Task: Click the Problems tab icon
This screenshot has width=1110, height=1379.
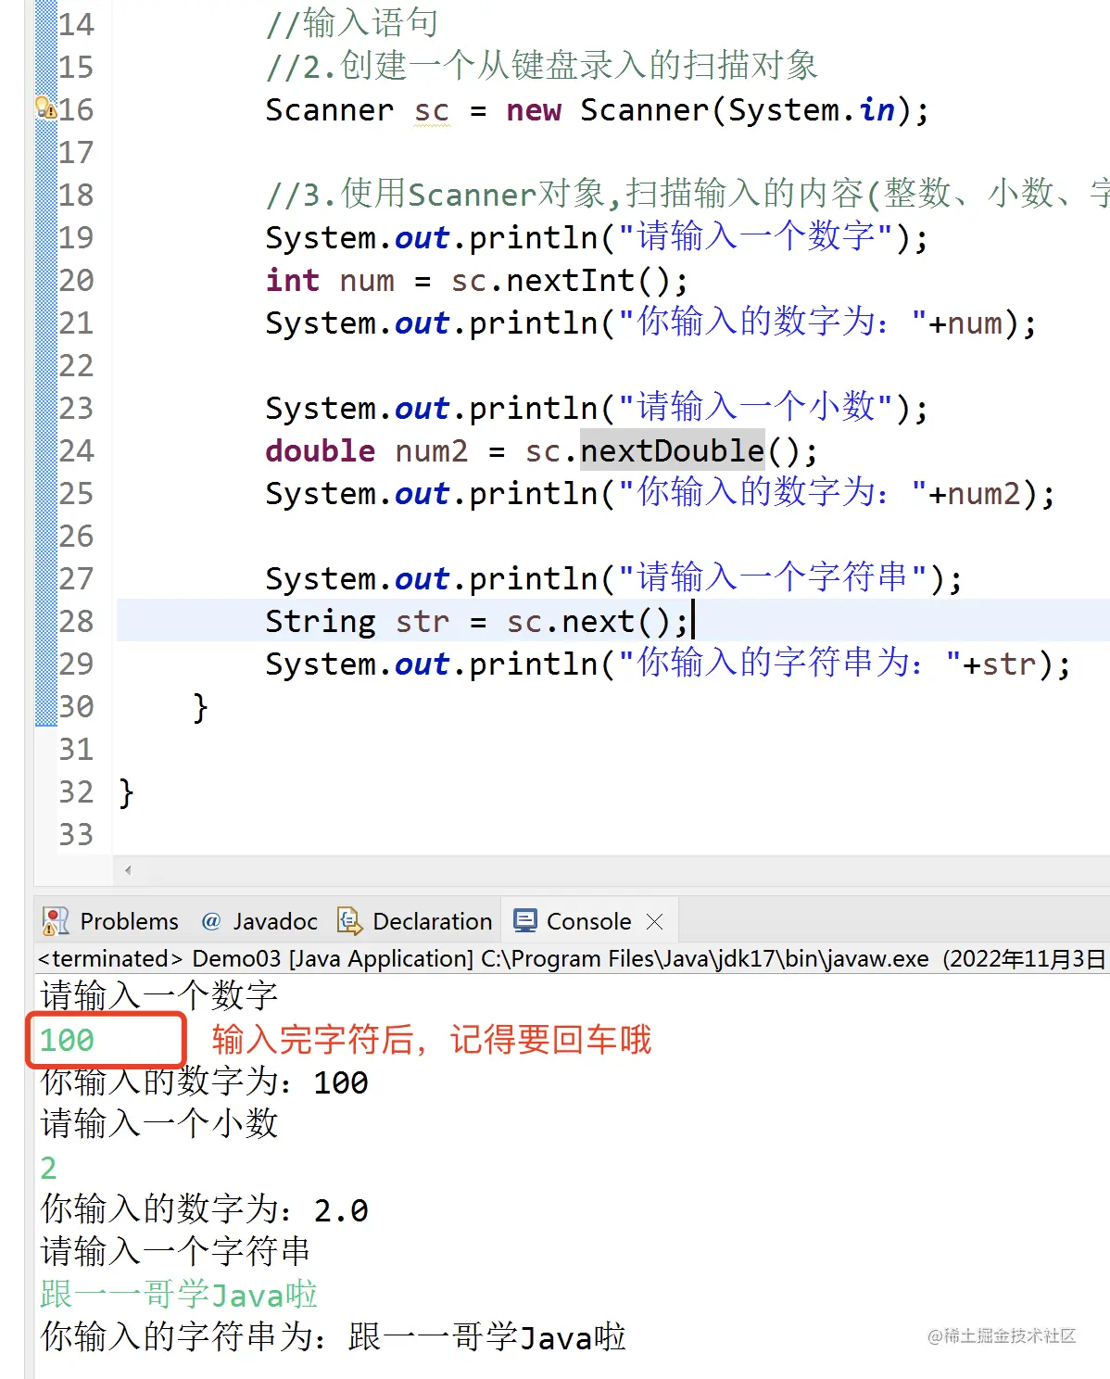Action: [x=56, y=921]
